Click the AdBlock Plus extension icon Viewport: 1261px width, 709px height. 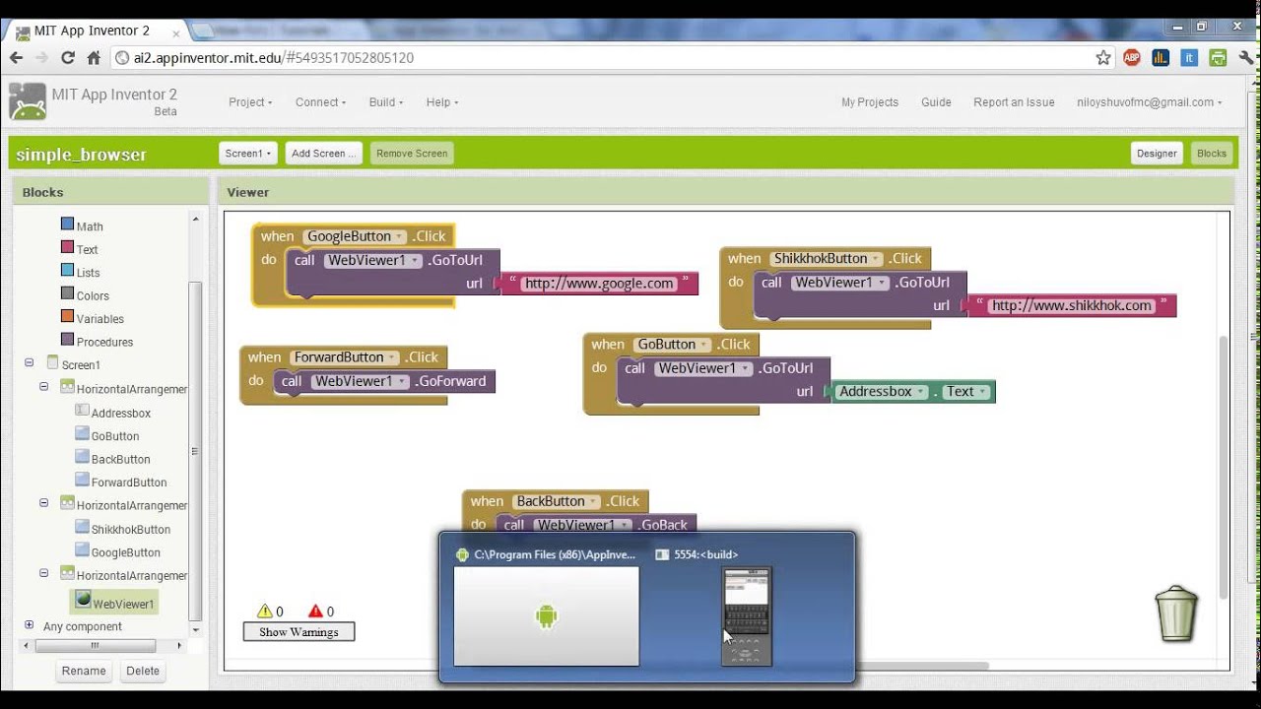(x=1132, y=58)
